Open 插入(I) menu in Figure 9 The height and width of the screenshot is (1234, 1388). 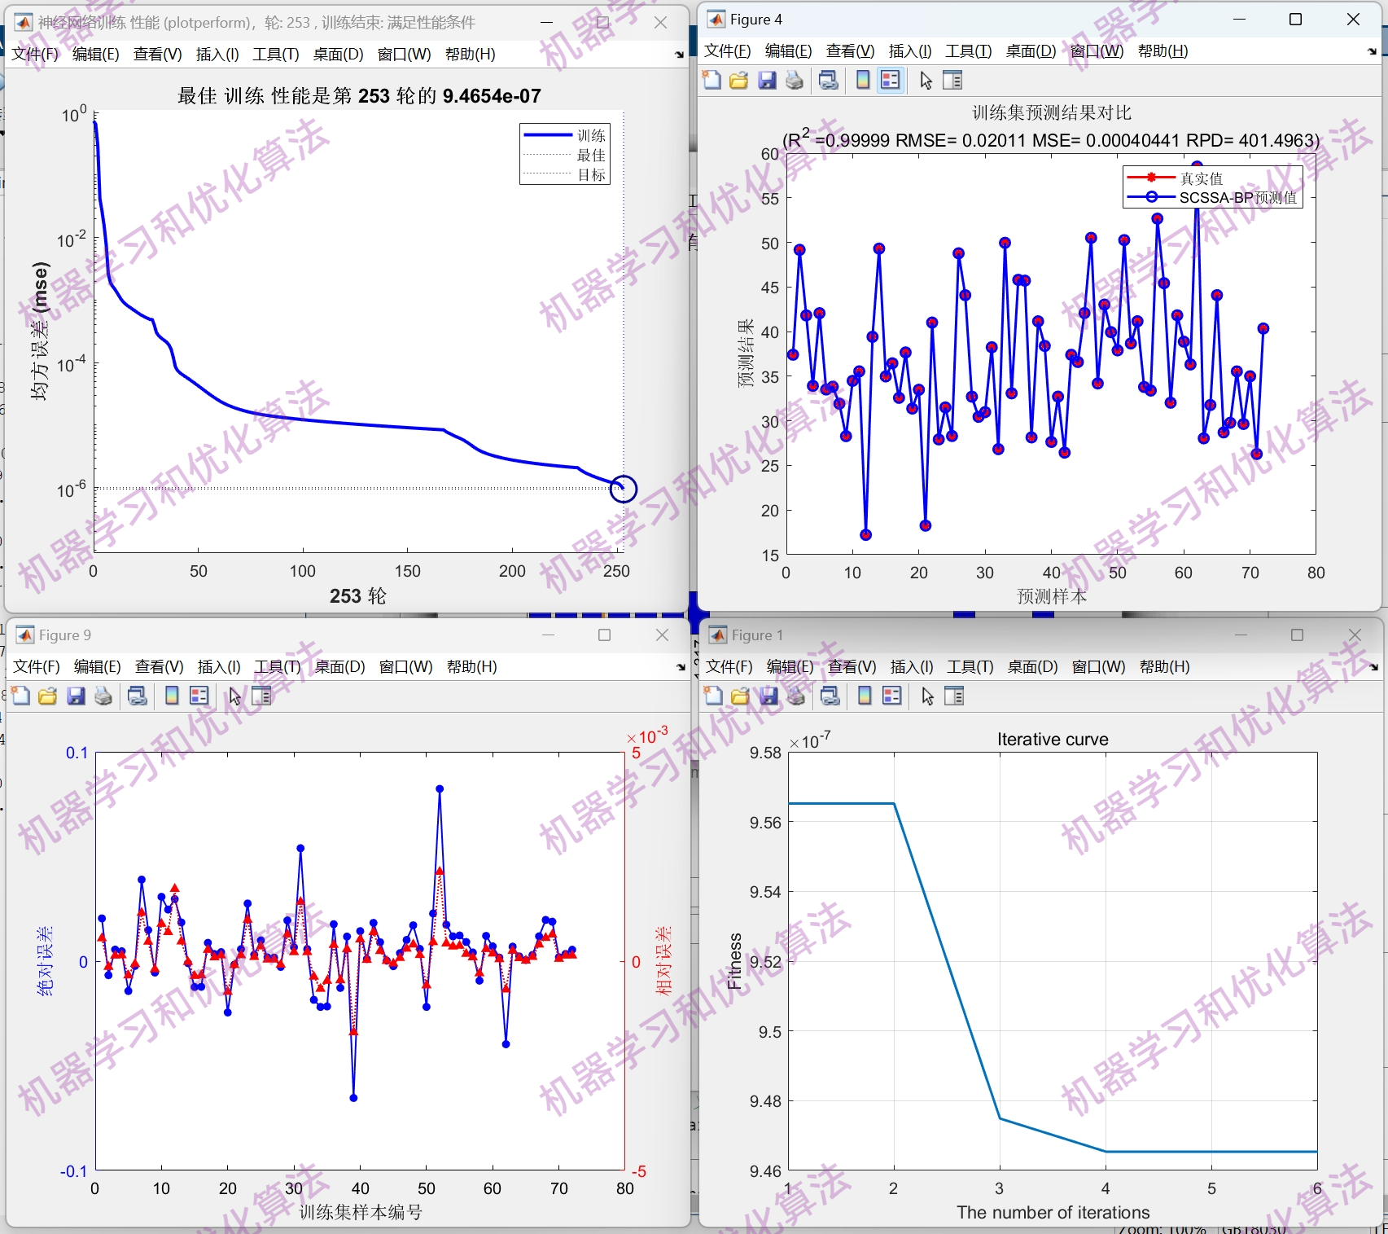(x=219, y=667)
